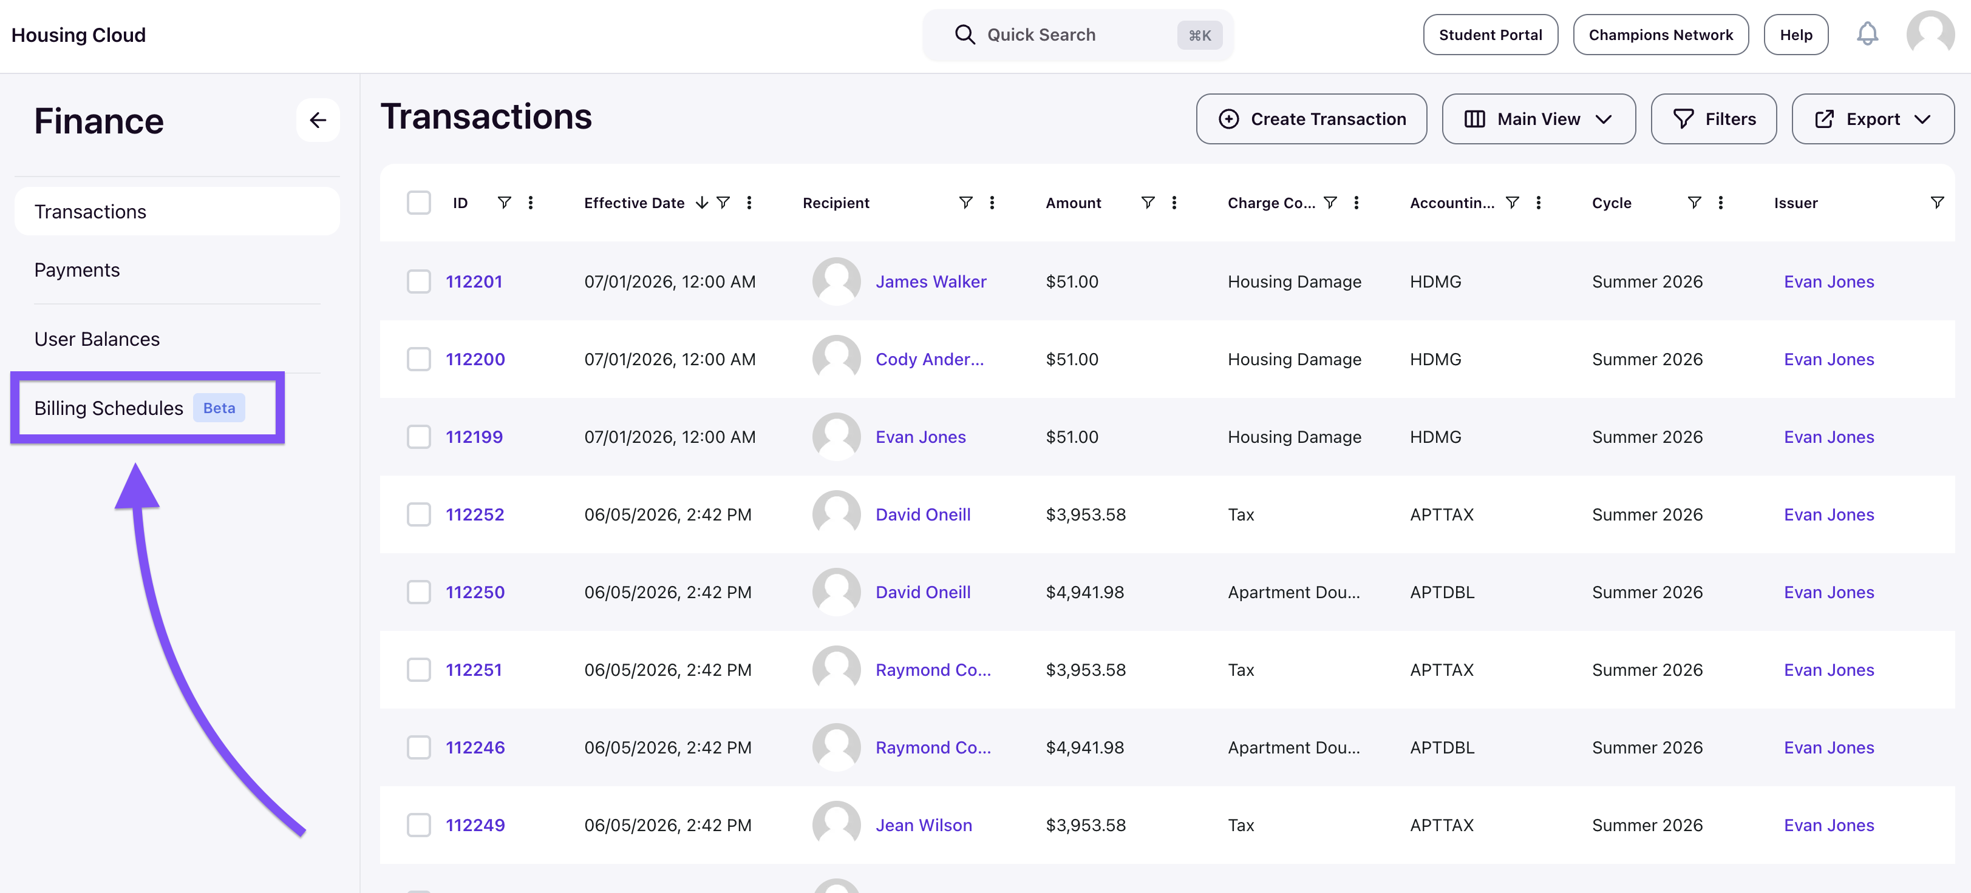Image resolution: width=1971 pixels, height=893 pixels.
Task: Filter the Recipient column
Action: [965, 203]
